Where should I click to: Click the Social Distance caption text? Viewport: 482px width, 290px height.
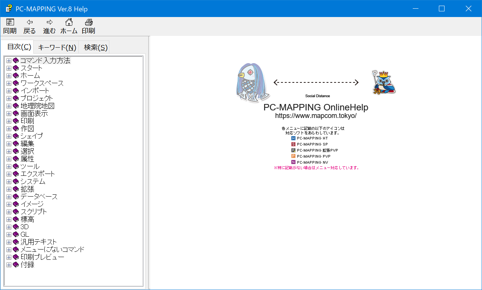pos(317,96)
